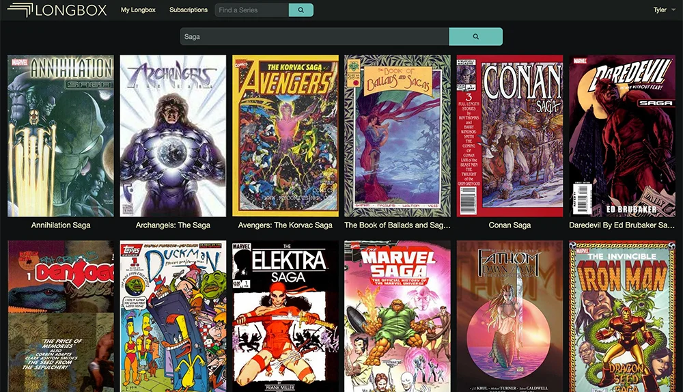Click Avengers: The Korvac Saga title

point(285,225)
